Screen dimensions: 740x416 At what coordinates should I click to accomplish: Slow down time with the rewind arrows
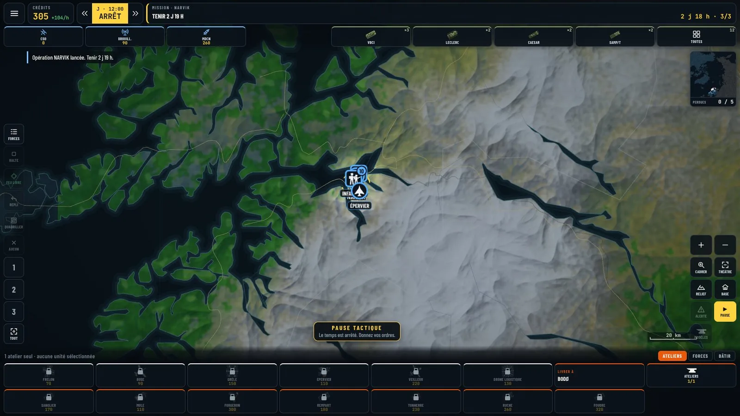pyautogui.click(x=85, y=13)
